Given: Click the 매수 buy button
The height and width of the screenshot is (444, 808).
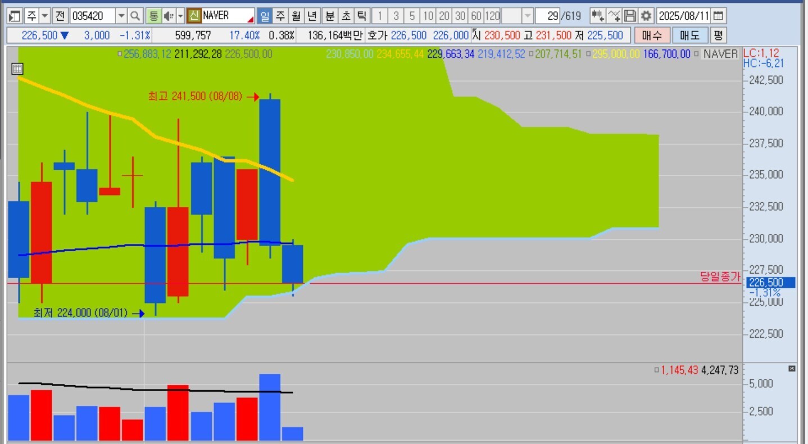Looking at the screenshot, I should 652,35.
